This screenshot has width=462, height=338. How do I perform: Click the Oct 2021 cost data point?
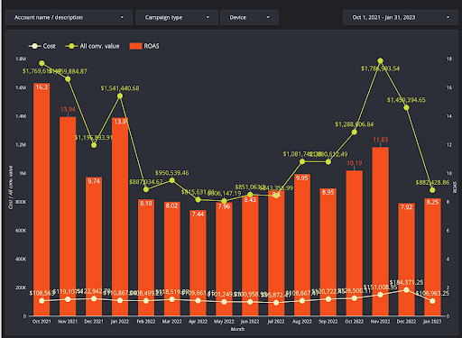(42, 301)
